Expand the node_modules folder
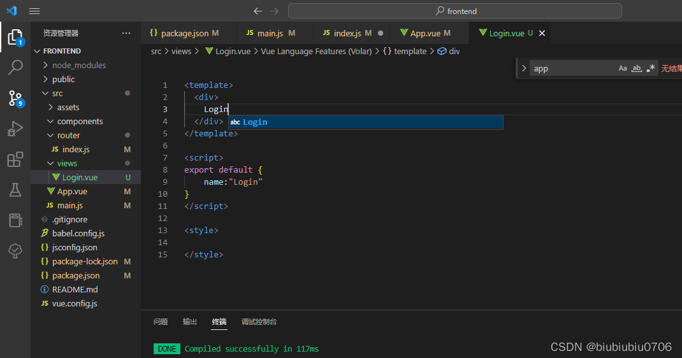682x358 pixels. point(78,65)
